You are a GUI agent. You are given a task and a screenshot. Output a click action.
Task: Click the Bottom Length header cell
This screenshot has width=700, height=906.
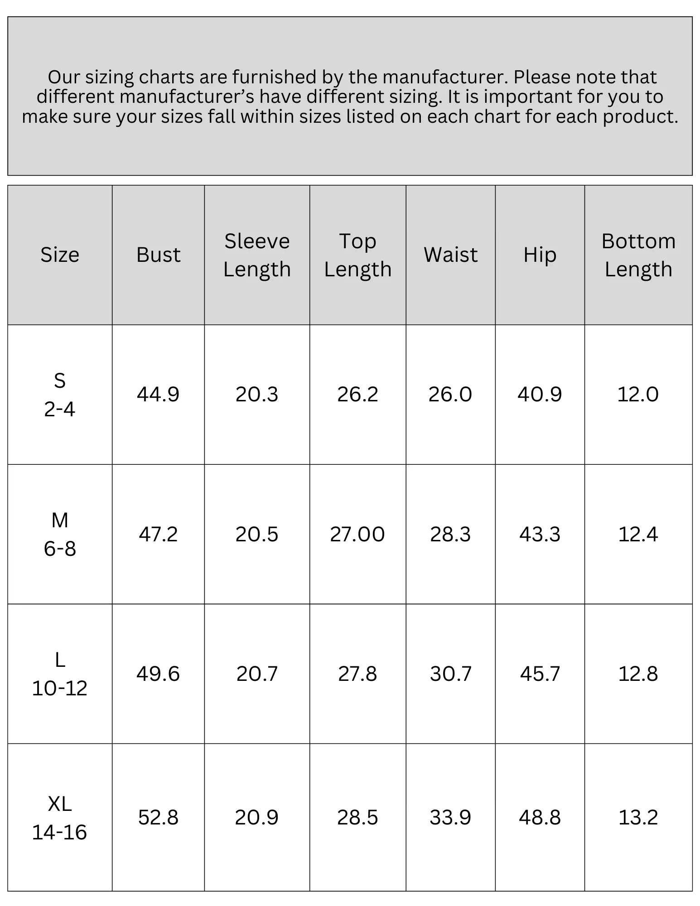(639, 255)
